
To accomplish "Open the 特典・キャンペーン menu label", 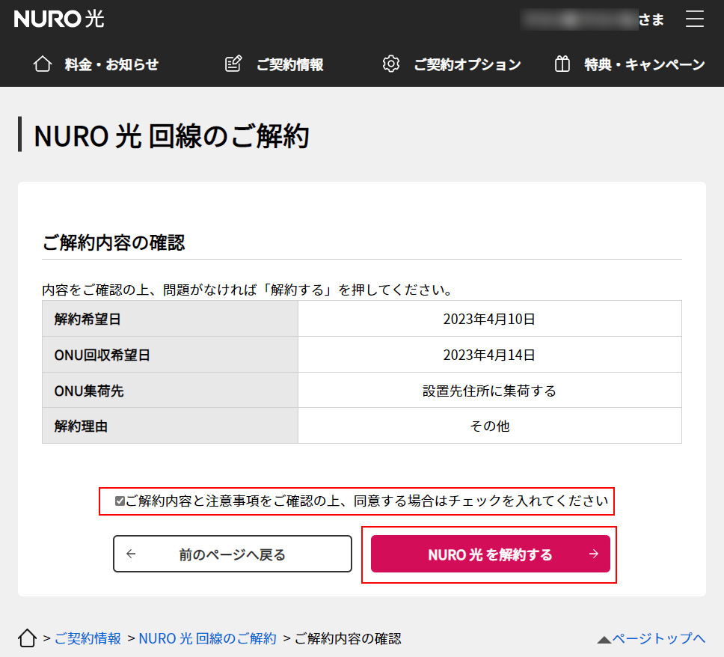I will click(x=644, y=64).
